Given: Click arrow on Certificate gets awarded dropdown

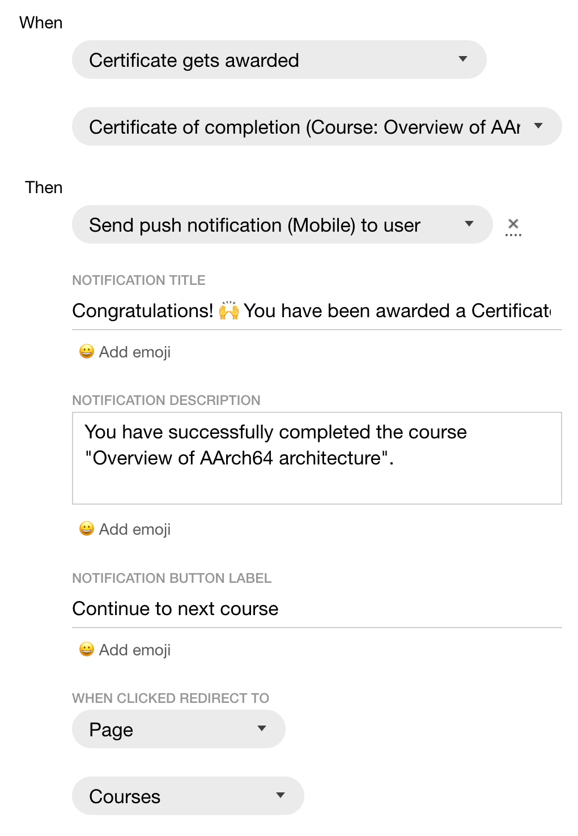Looking at the screenshot, I should pos(463,59).
